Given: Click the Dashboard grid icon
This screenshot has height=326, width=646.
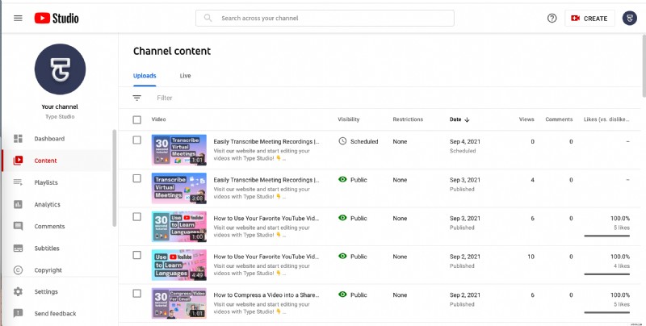Looking at the screenshot, I should pyautogui.click(x=18, y=139).
